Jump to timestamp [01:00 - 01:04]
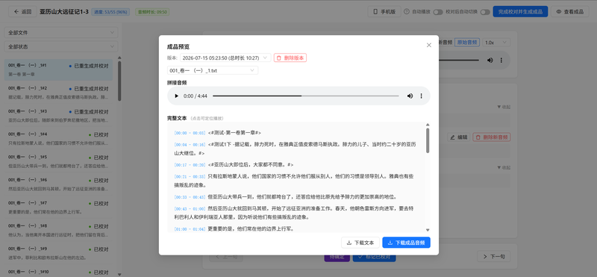The height and width of the screenshot is (277, 597). coord(190,229)
